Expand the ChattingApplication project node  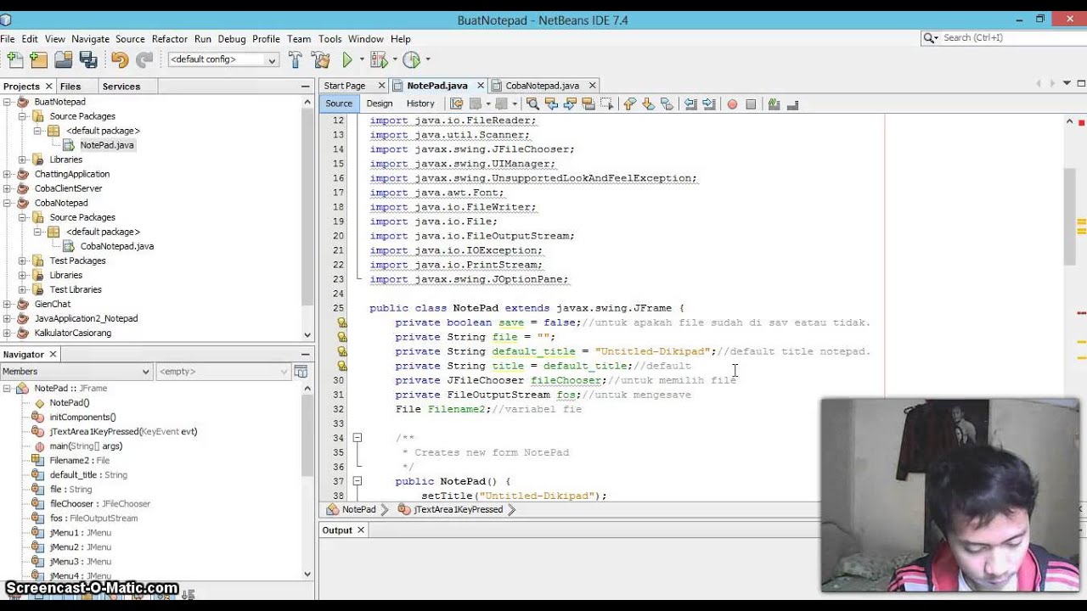pos(8,174)
